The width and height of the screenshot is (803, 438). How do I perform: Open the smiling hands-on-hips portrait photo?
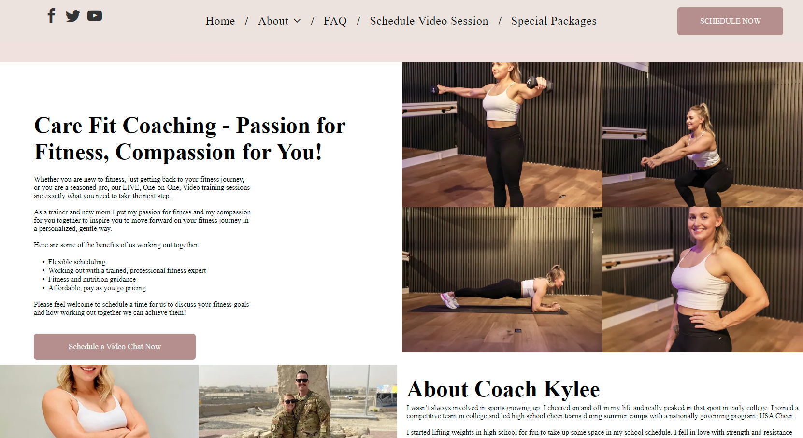pyautogui.click(x=703, y=280)
